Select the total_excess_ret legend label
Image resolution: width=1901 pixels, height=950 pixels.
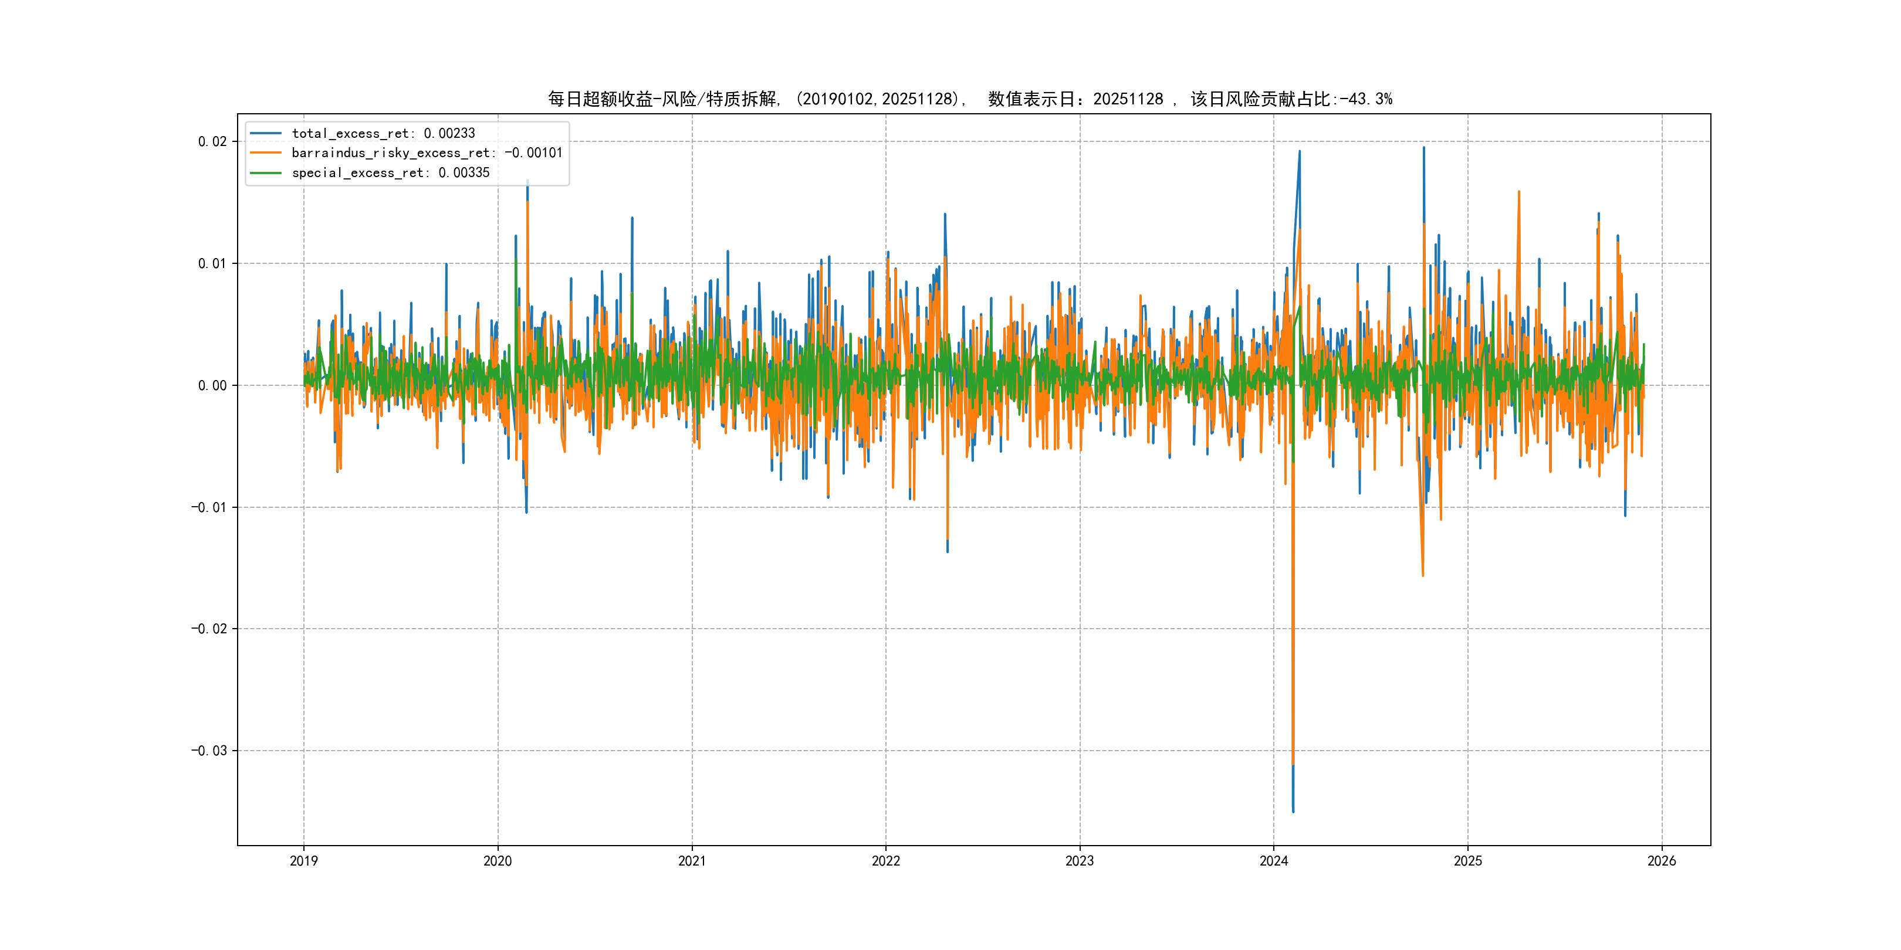pos(383,134)
